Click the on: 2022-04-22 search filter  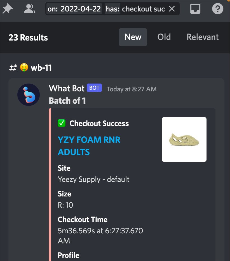74,9
